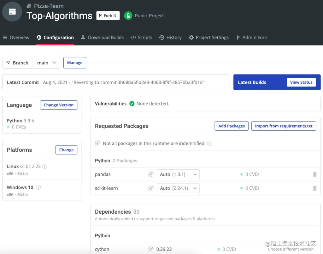Screen dimensions: 323x254
Task: Open the Admin Fork tab
Action: 251,37
